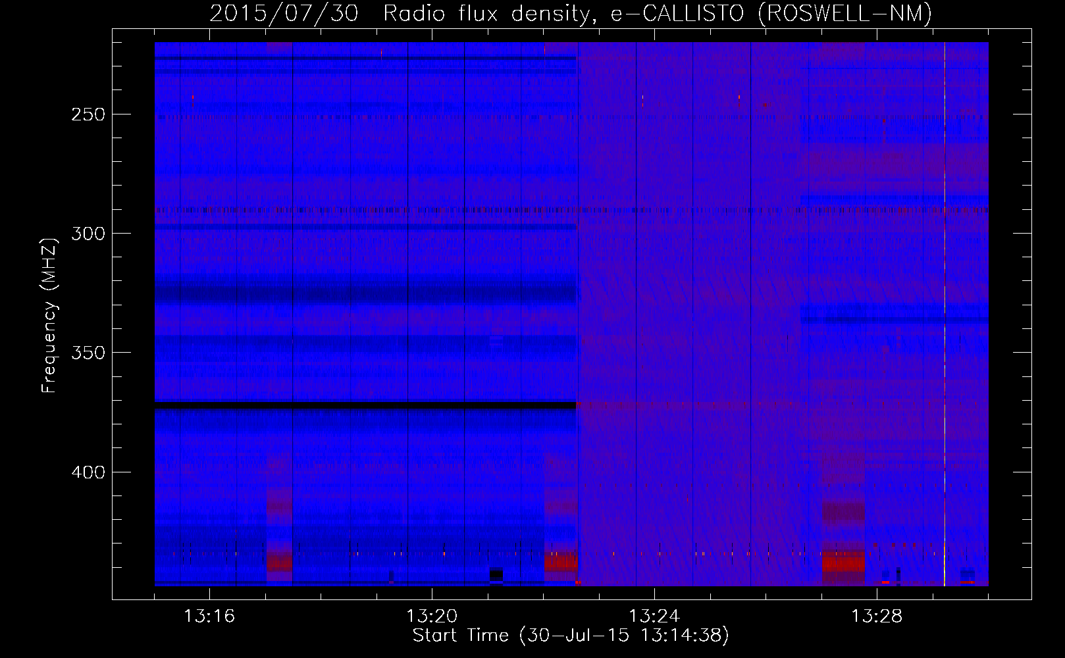Select the Frequency (MHZ) axis label

coord(49,315)
